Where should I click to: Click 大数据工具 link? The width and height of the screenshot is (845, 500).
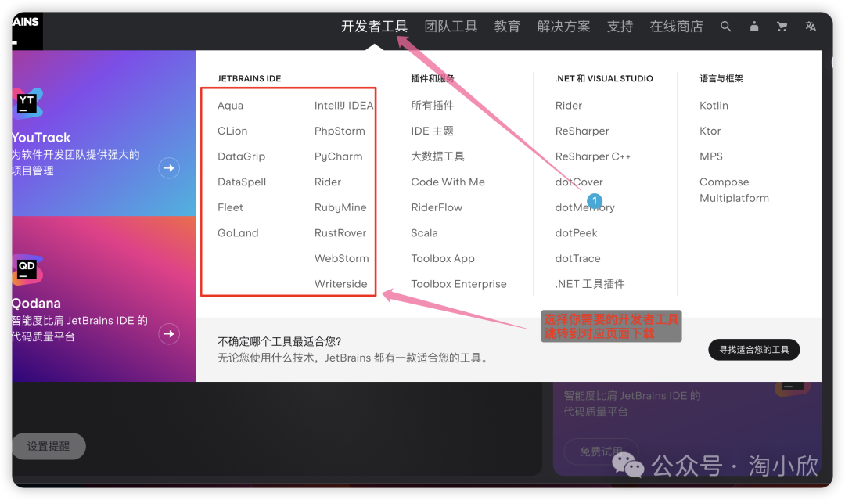click(437, 156)
